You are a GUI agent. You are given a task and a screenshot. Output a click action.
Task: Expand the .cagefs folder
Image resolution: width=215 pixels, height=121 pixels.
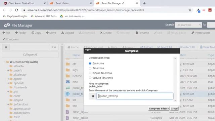(8, 70)
